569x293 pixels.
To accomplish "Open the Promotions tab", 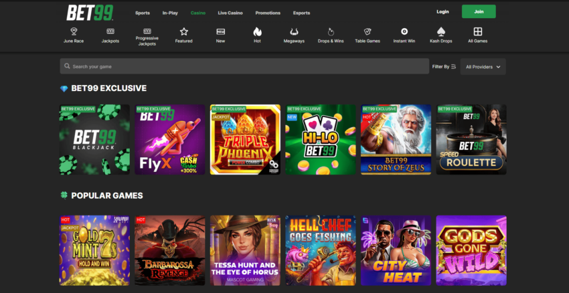I will [268, 13].
